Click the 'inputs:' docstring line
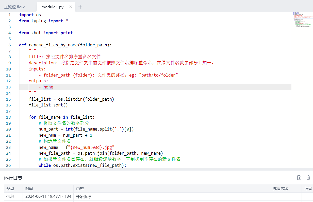This screenshot has height=202, width=313. coord(37,69)
